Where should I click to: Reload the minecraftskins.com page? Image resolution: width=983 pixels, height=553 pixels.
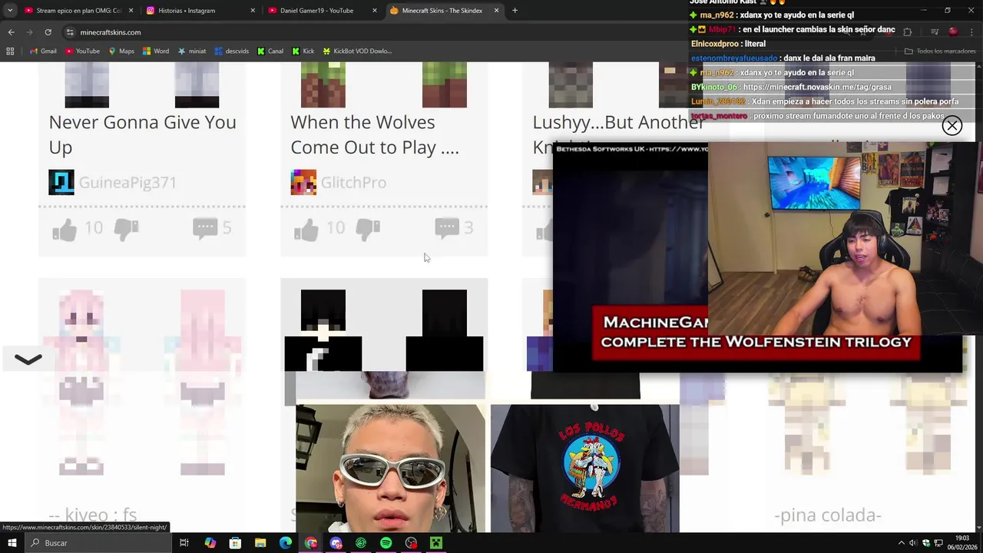click(48, 32)
